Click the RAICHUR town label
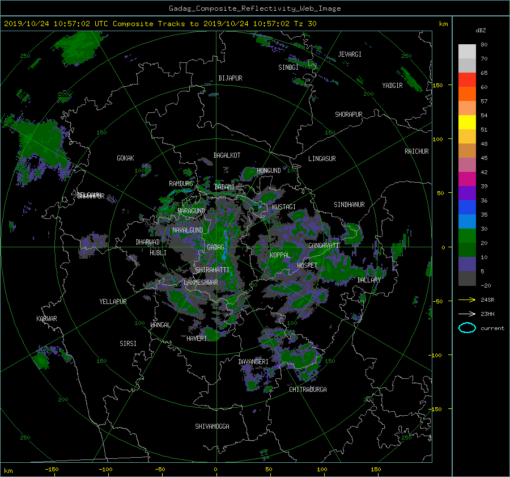Viewport: 510px width, 477px height. (416, 151)
